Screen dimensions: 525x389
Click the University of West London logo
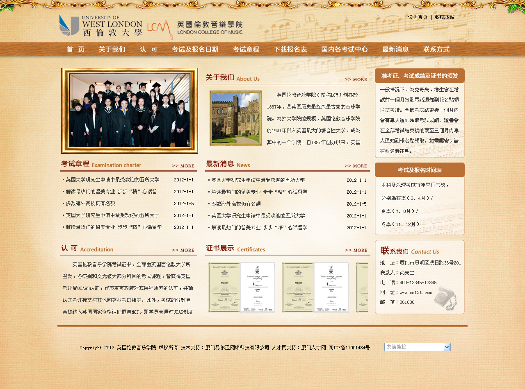coord(101,26)
